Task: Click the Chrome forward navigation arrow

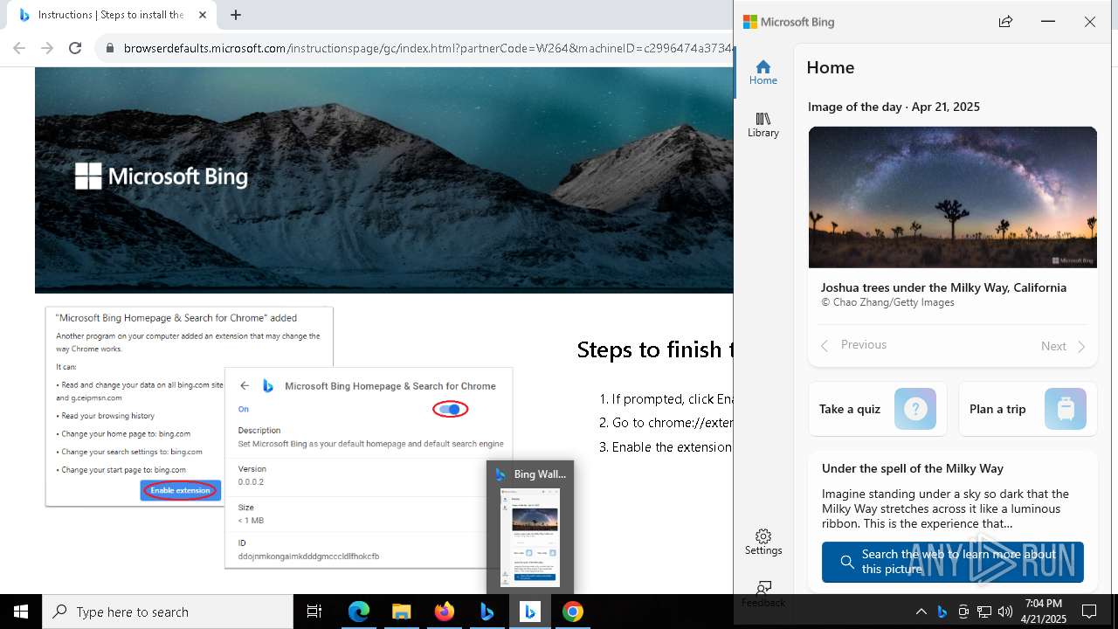Action: [x=47, y=48]
